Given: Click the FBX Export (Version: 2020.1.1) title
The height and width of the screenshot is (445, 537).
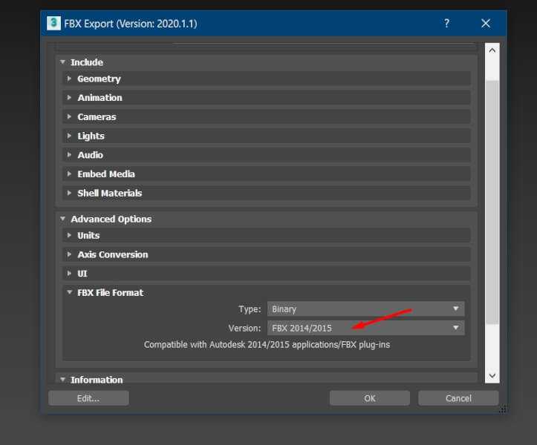Looking at the screenshot, I should 131,24.
